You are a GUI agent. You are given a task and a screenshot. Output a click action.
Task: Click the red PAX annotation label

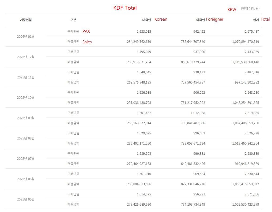point(86,31)
